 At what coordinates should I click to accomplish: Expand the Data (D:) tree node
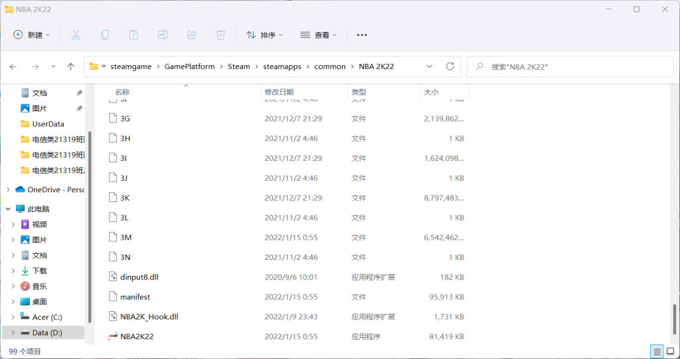coord(13,332)
